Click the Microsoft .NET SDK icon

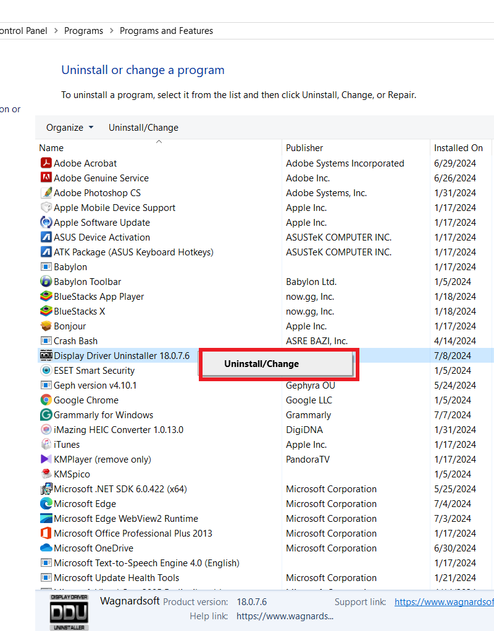pos(46,489)
